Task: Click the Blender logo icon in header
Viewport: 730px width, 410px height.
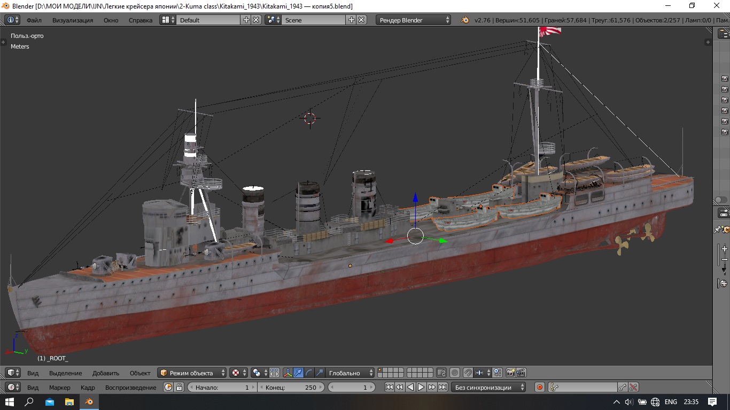Action: [x=465, y=20]
